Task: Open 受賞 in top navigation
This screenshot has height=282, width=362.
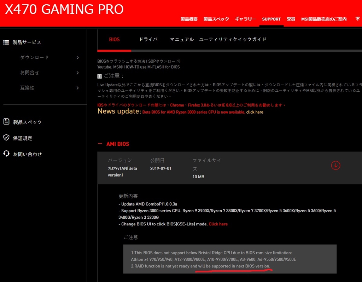Action: [291, 19]
